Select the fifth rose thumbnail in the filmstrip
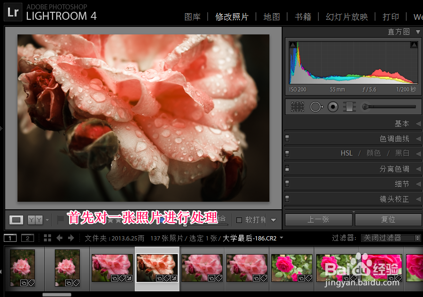The image size is (423, 297). (x=202, y=266)
